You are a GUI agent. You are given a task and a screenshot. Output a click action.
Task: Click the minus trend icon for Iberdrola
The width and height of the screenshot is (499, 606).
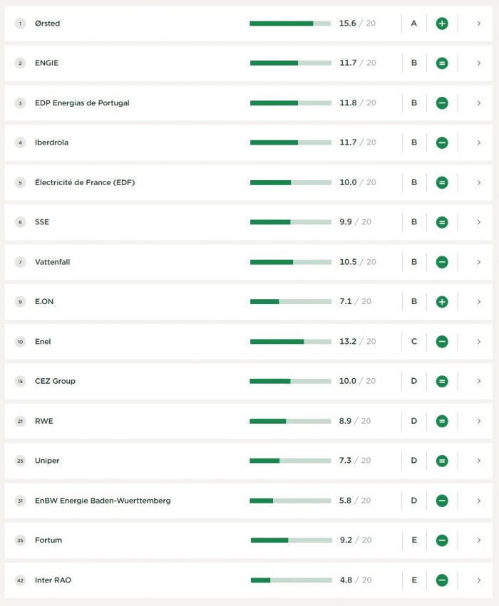[x=442, y=142]
